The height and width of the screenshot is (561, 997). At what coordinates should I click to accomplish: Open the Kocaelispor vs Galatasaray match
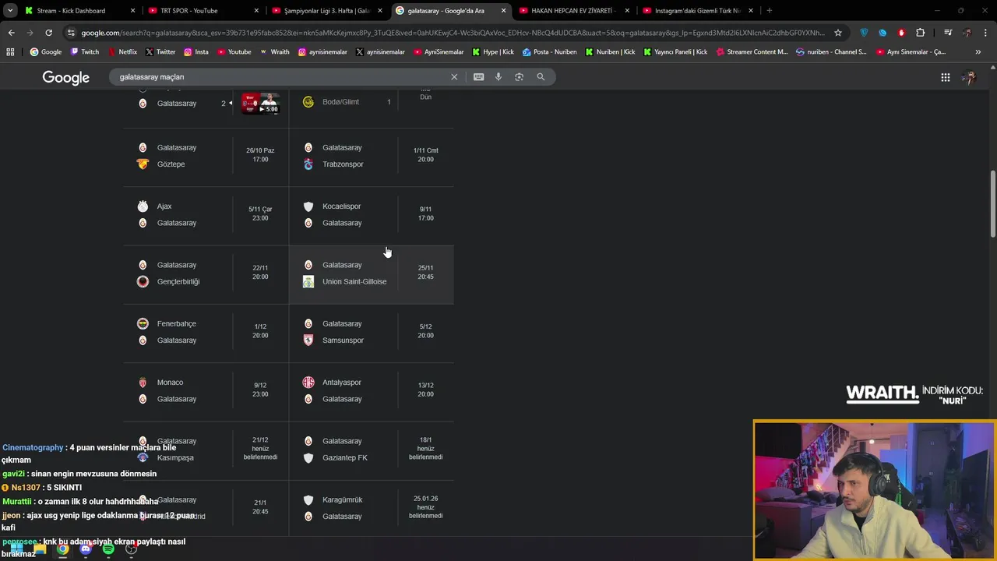coord(372,214)
